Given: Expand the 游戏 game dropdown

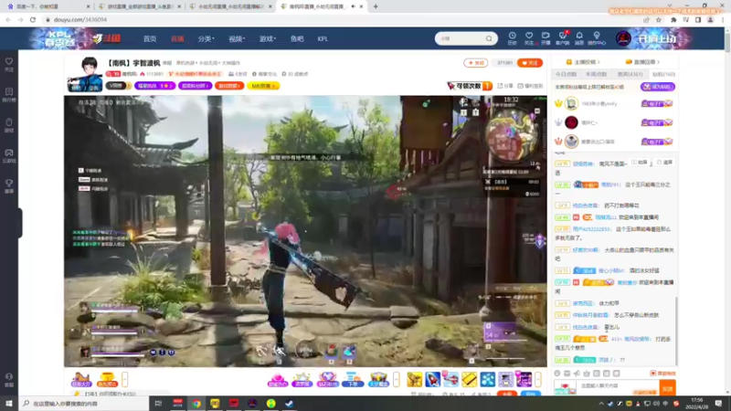Looking at the screenshot, I should click(267, 38).
